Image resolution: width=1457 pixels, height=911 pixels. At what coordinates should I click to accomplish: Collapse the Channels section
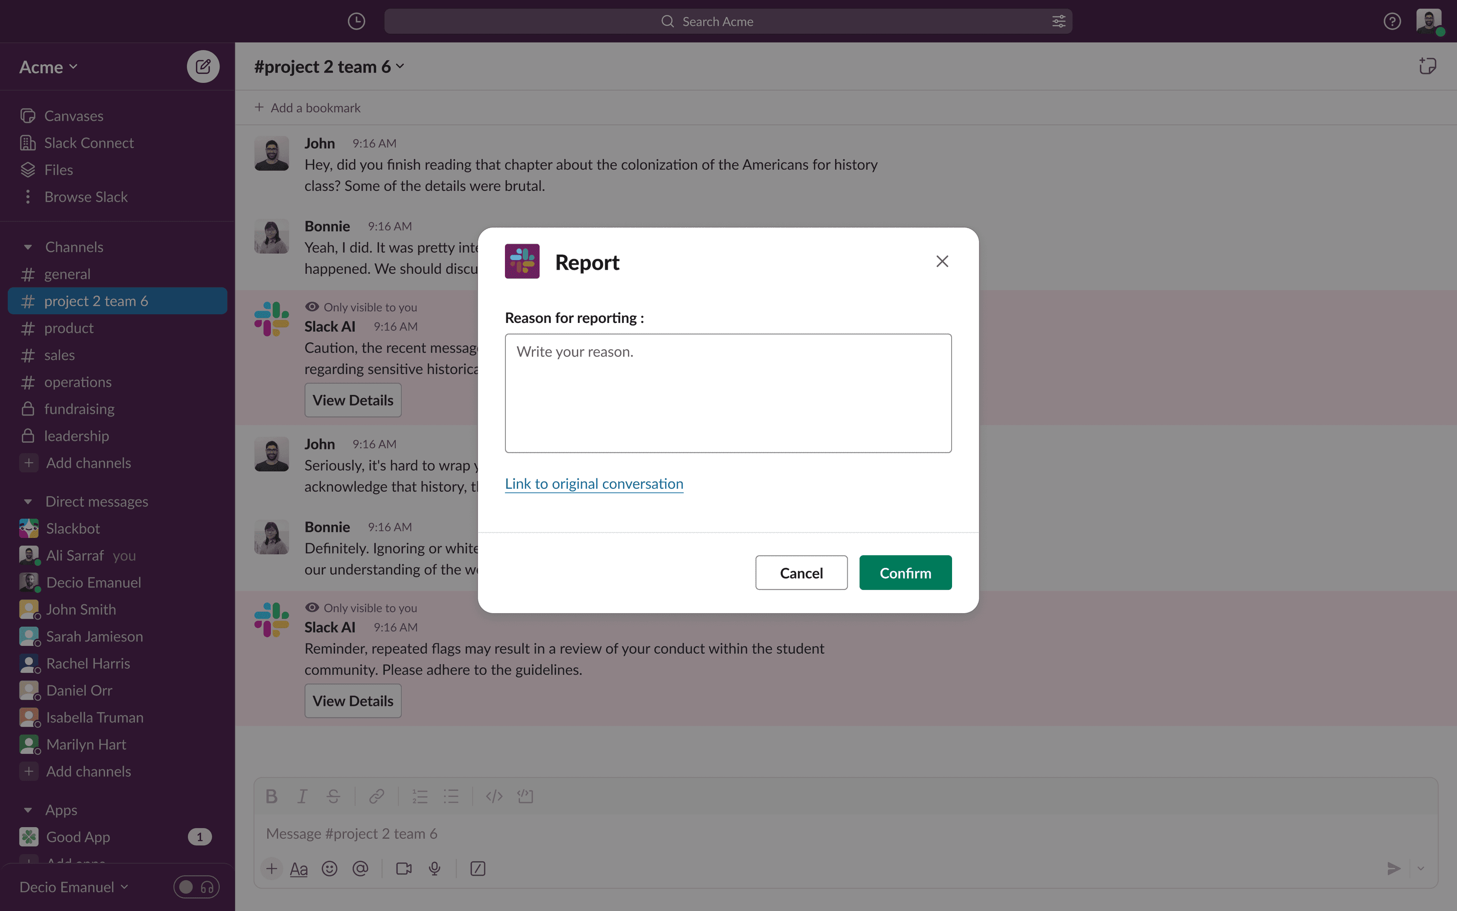pos(28,247)
